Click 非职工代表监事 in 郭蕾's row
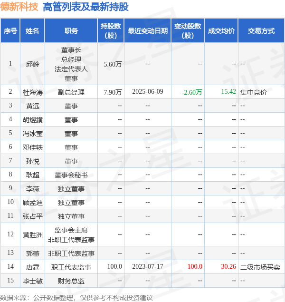Image resolution: width=285 pixels, height=302 pixels. pos(71,253)
